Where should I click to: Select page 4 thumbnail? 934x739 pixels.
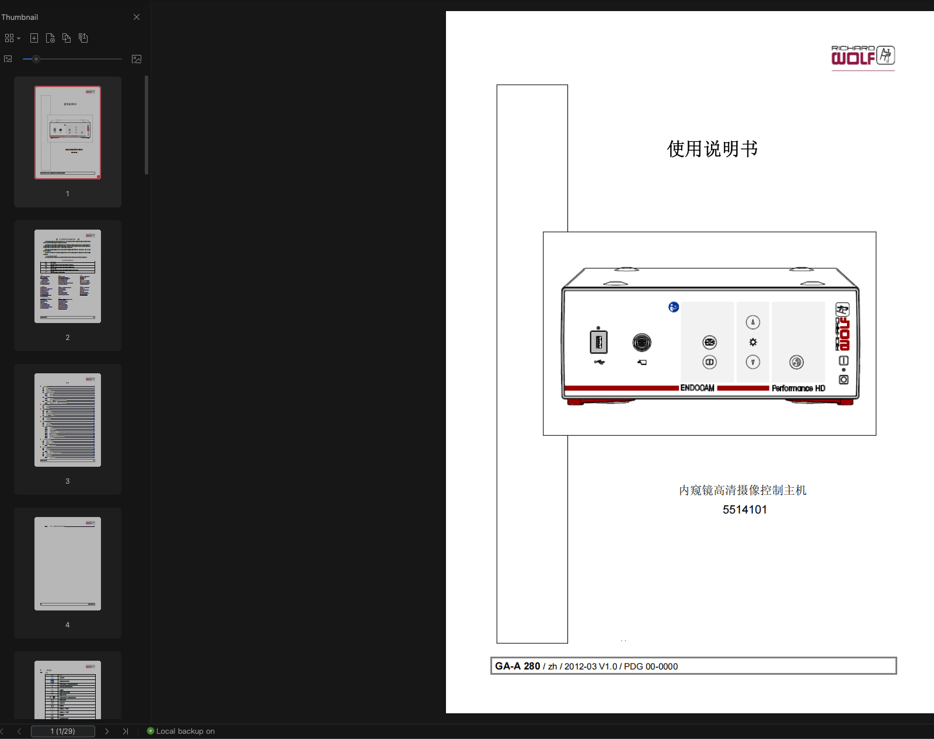click(67, 563)
